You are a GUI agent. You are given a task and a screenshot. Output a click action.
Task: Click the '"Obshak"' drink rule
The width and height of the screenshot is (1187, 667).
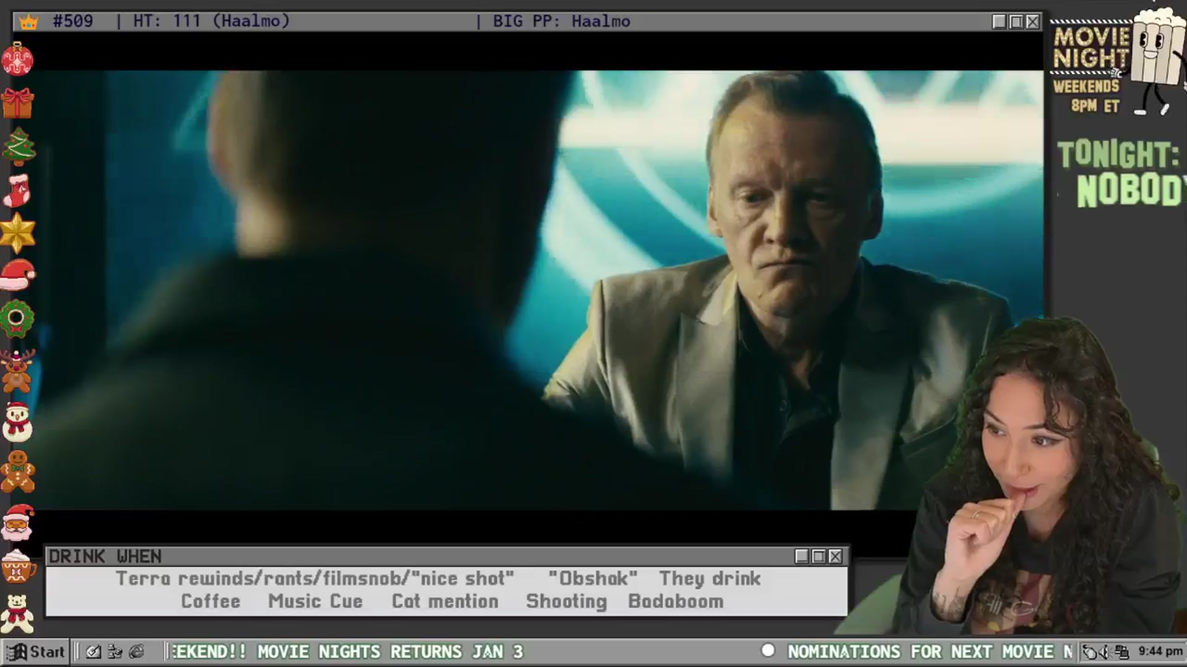[593, 579]
